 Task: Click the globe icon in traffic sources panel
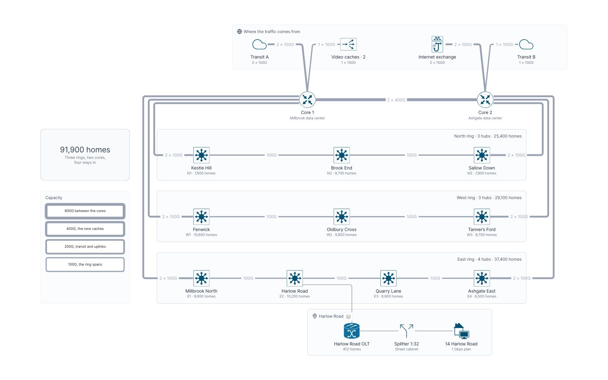[239, 32]
